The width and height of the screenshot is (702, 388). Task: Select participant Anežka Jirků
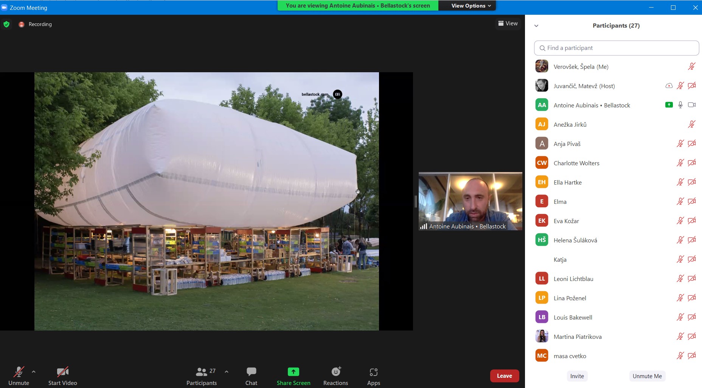point(616,124)
